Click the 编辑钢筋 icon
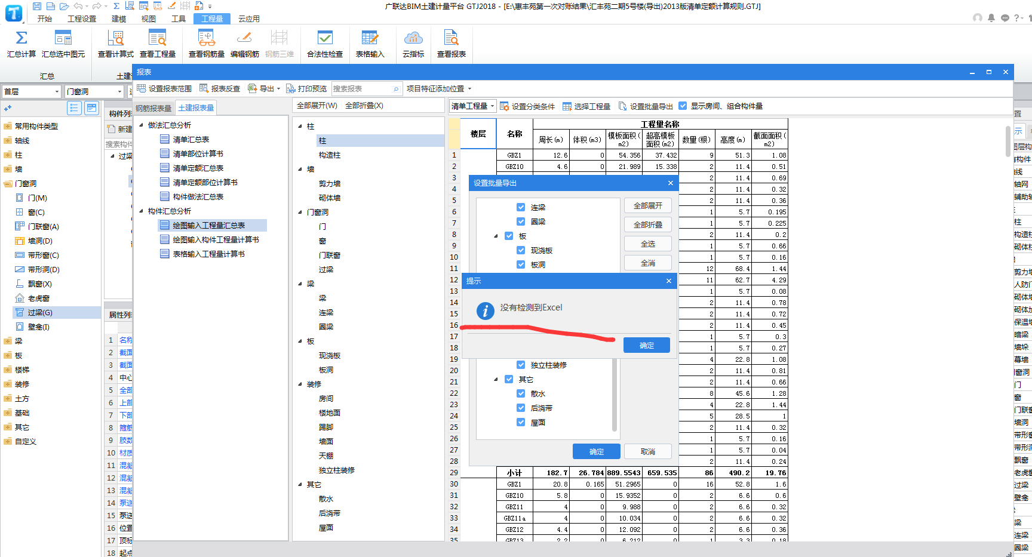This screenshot has width=1032, height=557. coord(244,38)
